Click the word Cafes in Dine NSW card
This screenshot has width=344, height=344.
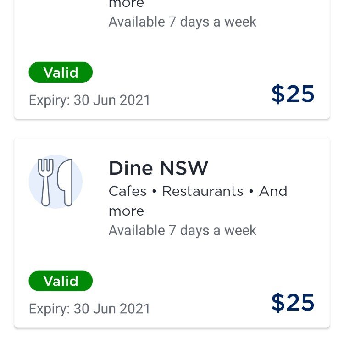(128, 191)
